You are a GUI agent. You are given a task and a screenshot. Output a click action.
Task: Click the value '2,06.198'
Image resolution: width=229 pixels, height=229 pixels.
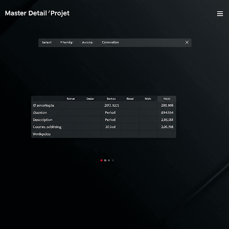click(x=167, y=127)
